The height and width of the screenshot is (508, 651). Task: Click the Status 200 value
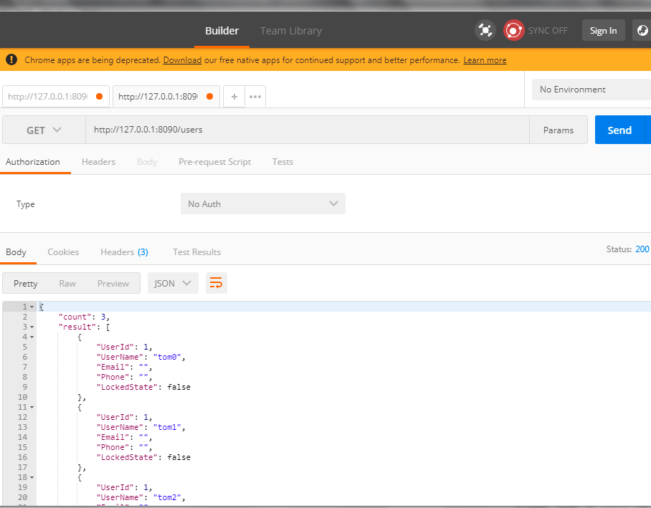point(642,249)
